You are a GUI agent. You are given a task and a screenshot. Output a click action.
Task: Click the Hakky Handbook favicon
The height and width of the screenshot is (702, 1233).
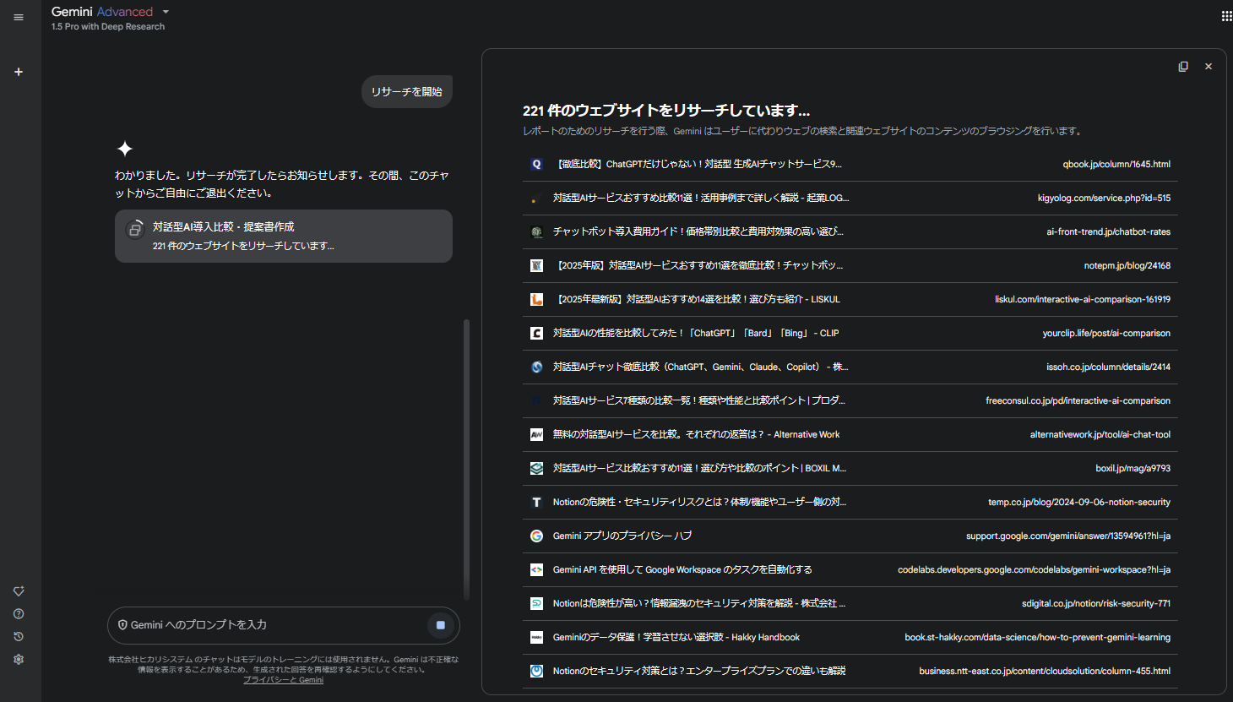(536, 638)
